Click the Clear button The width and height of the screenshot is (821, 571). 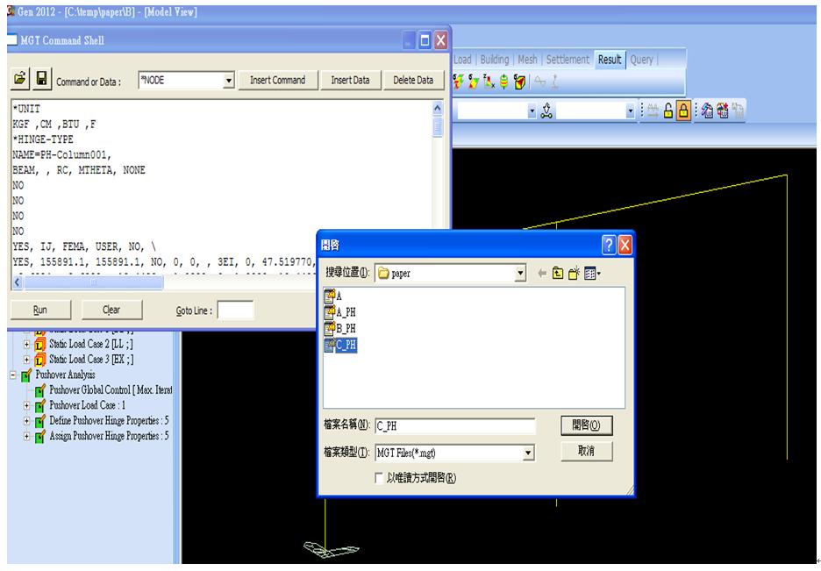point(111,310)
